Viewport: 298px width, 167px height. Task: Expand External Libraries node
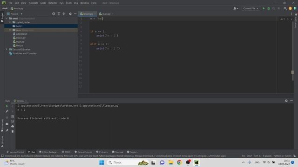tap(6, 50)
